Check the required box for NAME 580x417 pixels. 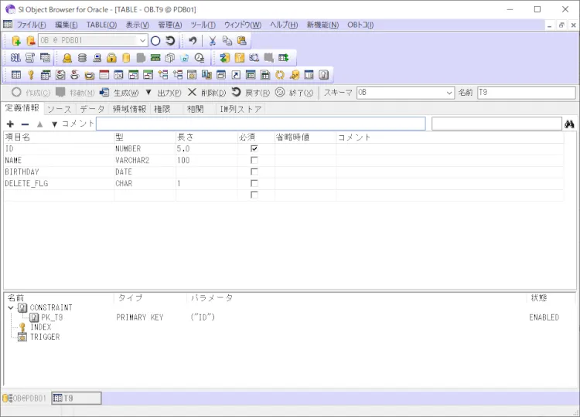[254, 160]
